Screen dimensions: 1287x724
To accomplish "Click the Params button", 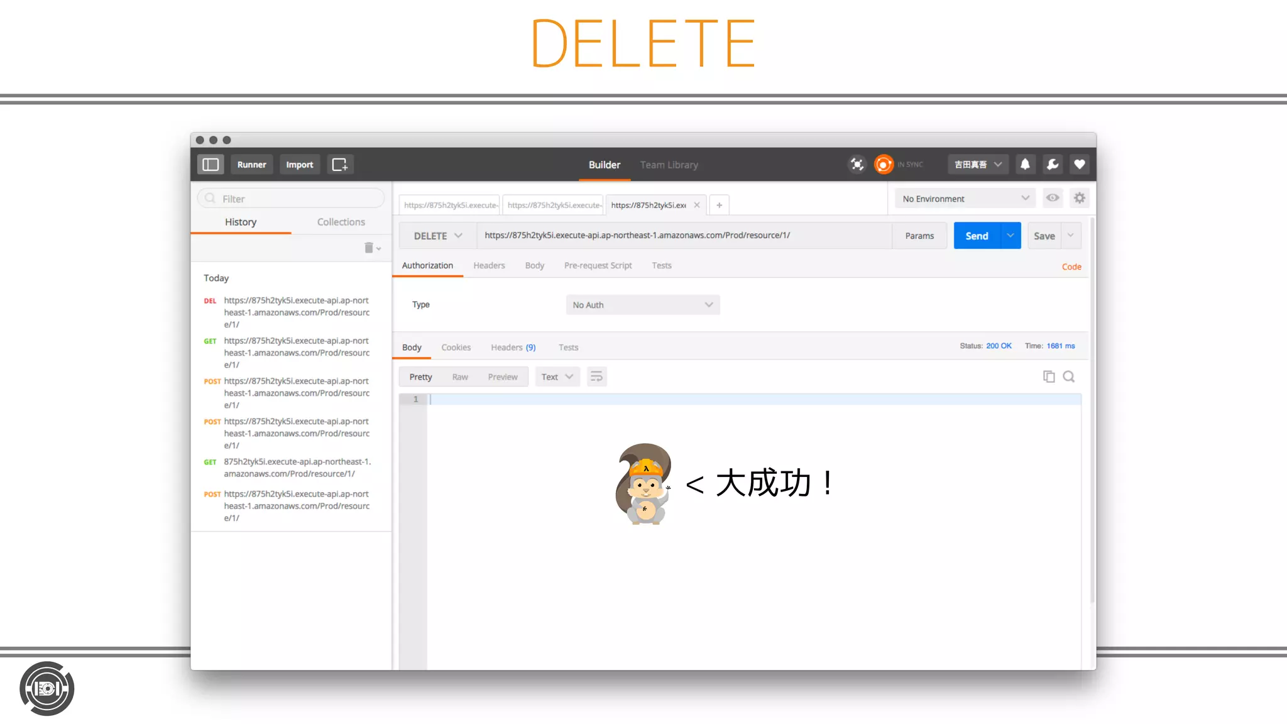I will click(919, 236).
